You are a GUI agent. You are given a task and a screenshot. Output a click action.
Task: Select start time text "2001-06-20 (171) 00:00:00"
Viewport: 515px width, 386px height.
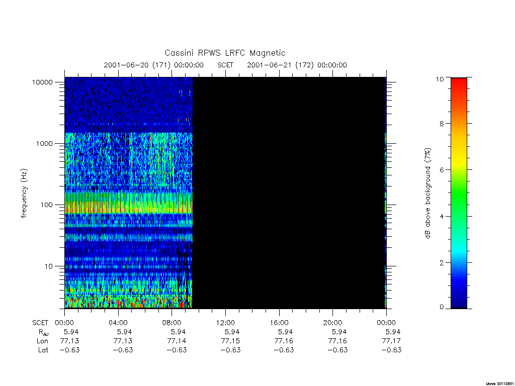[x=154, y=65]
